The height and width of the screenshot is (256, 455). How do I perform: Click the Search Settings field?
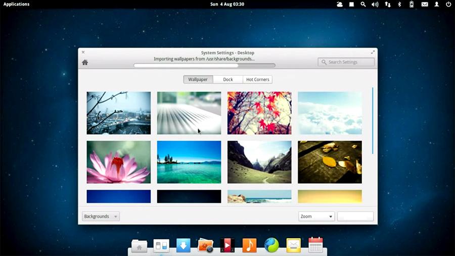(x=346, y=62)
